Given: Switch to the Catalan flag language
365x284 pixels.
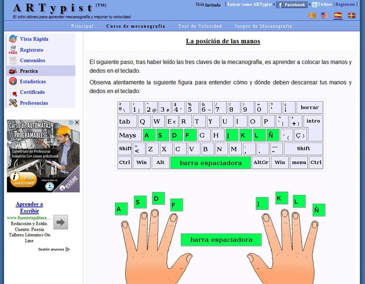Looking at the screenshot, I should 312,16.
